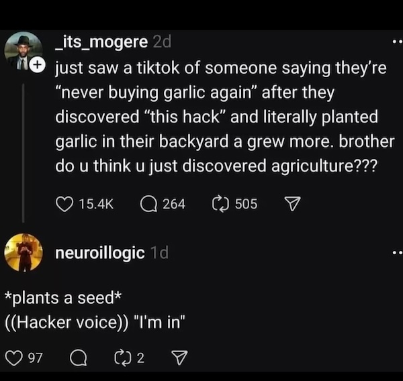Image resolution: width=403 pixels, height=381 pixels.
Task: View the 15.4K likes count
Action: point(96,204)
